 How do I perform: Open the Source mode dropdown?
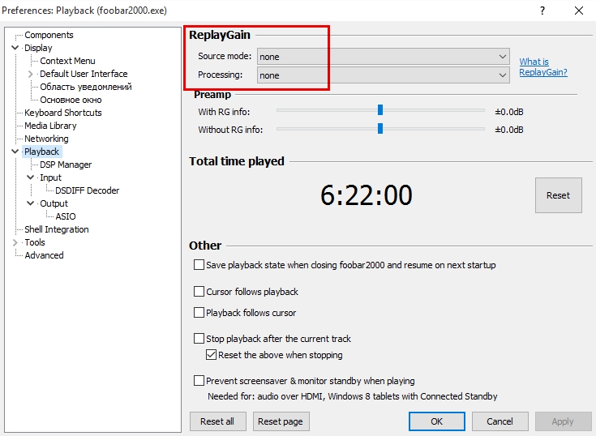[x=383, y=57]
